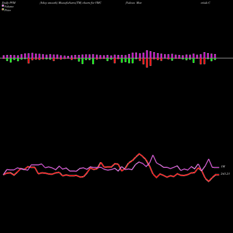
Task: Click the 'MunafaSutra(TM) charts for VMC' heading
Action: 80,3
